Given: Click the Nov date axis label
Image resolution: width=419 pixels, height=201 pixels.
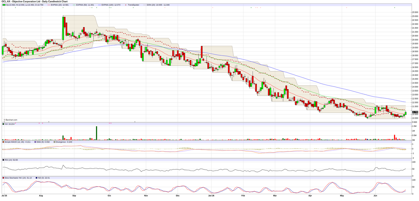Looking at the screenshot, I should pos(145,196).
